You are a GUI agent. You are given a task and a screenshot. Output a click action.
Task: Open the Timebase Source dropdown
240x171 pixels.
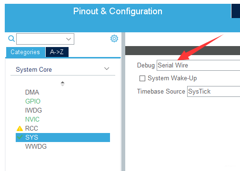213,91
